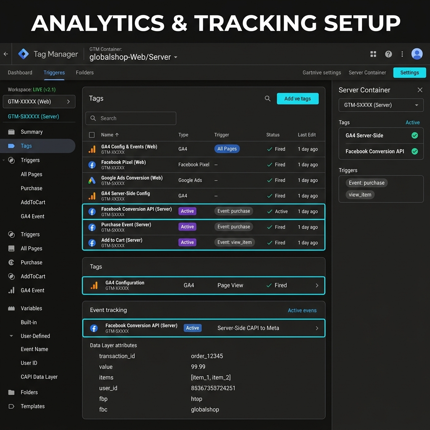Viewport: 430px width, 430px height.
Task: Click the Facebook icon on Facebook Pizel row
Action: [92, 165]
